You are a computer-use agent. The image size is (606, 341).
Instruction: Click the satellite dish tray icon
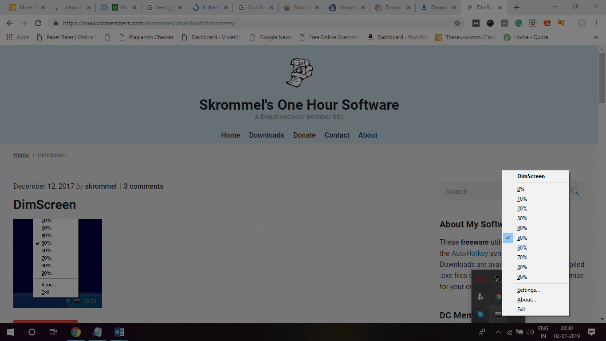tap(498, 279)
